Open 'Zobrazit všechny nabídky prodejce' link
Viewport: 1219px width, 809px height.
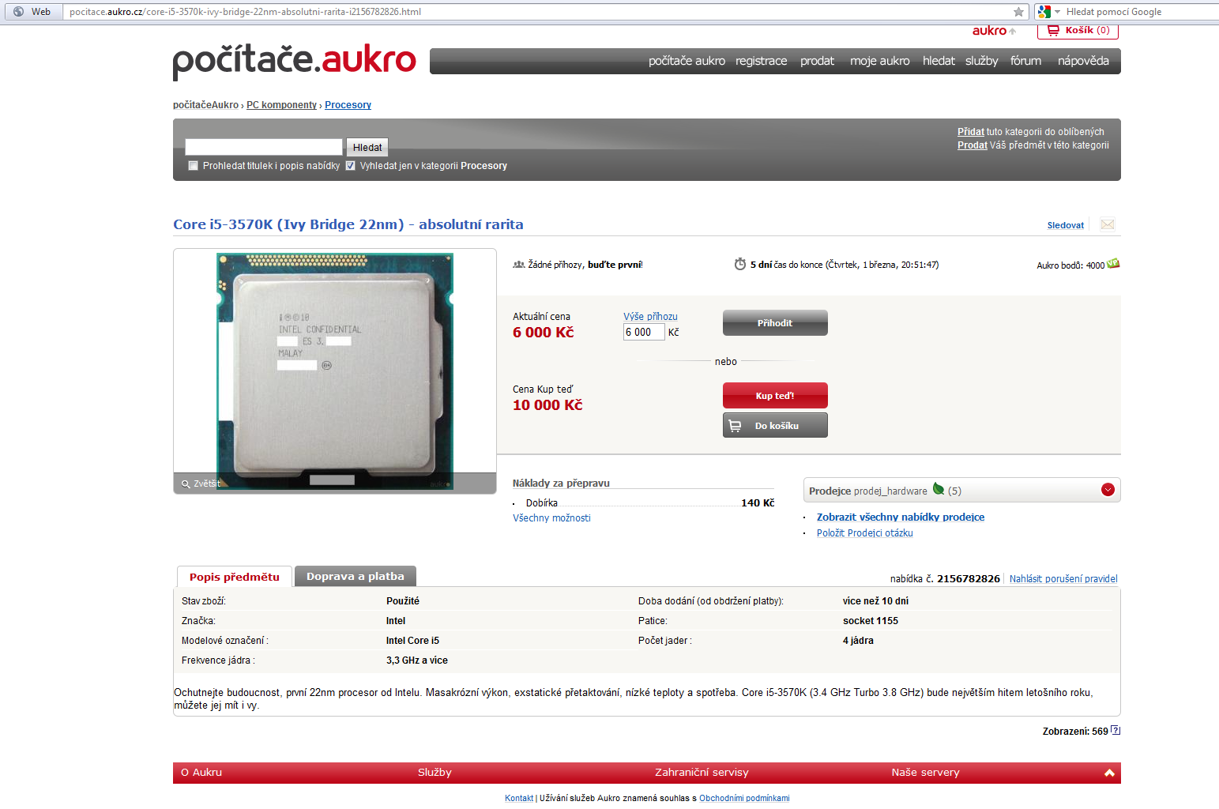pyautogui.click(x=901, y=517)
